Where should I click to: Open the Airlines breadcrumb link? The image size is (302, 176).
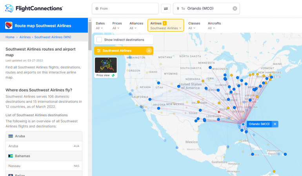click(25, 37)
